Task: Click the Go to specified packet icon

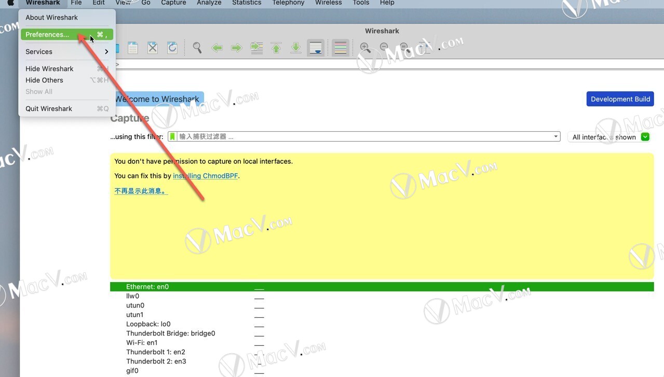Action: click(x=256, y=48)
